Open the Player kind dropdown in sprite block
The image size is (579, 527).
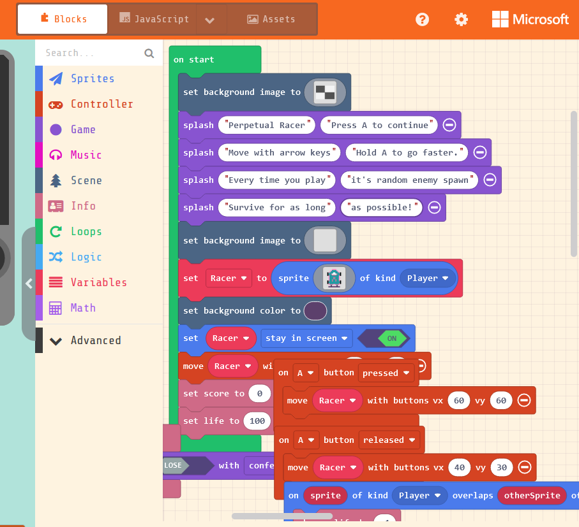click(428, 278)
